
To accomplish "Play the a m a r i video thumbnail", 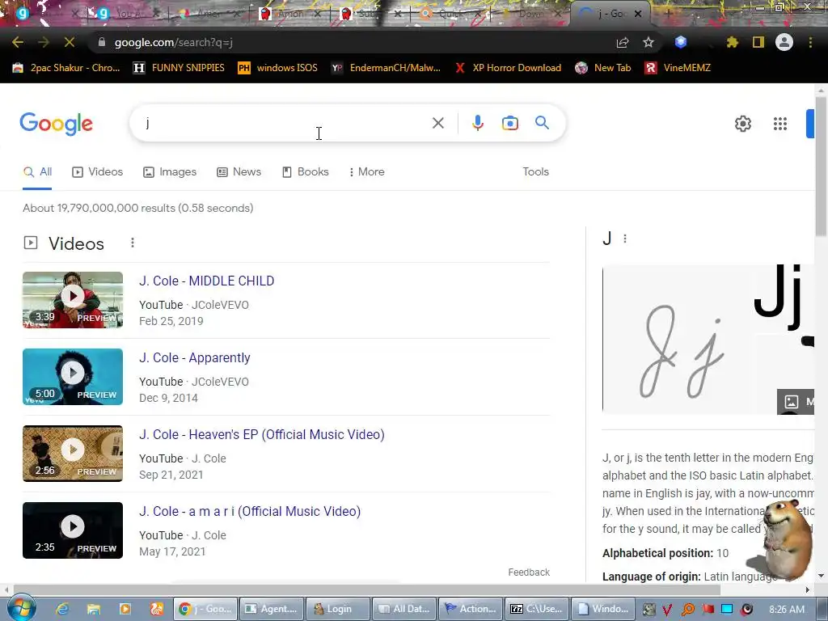I will pyautogui.click(x=73, y=530).
